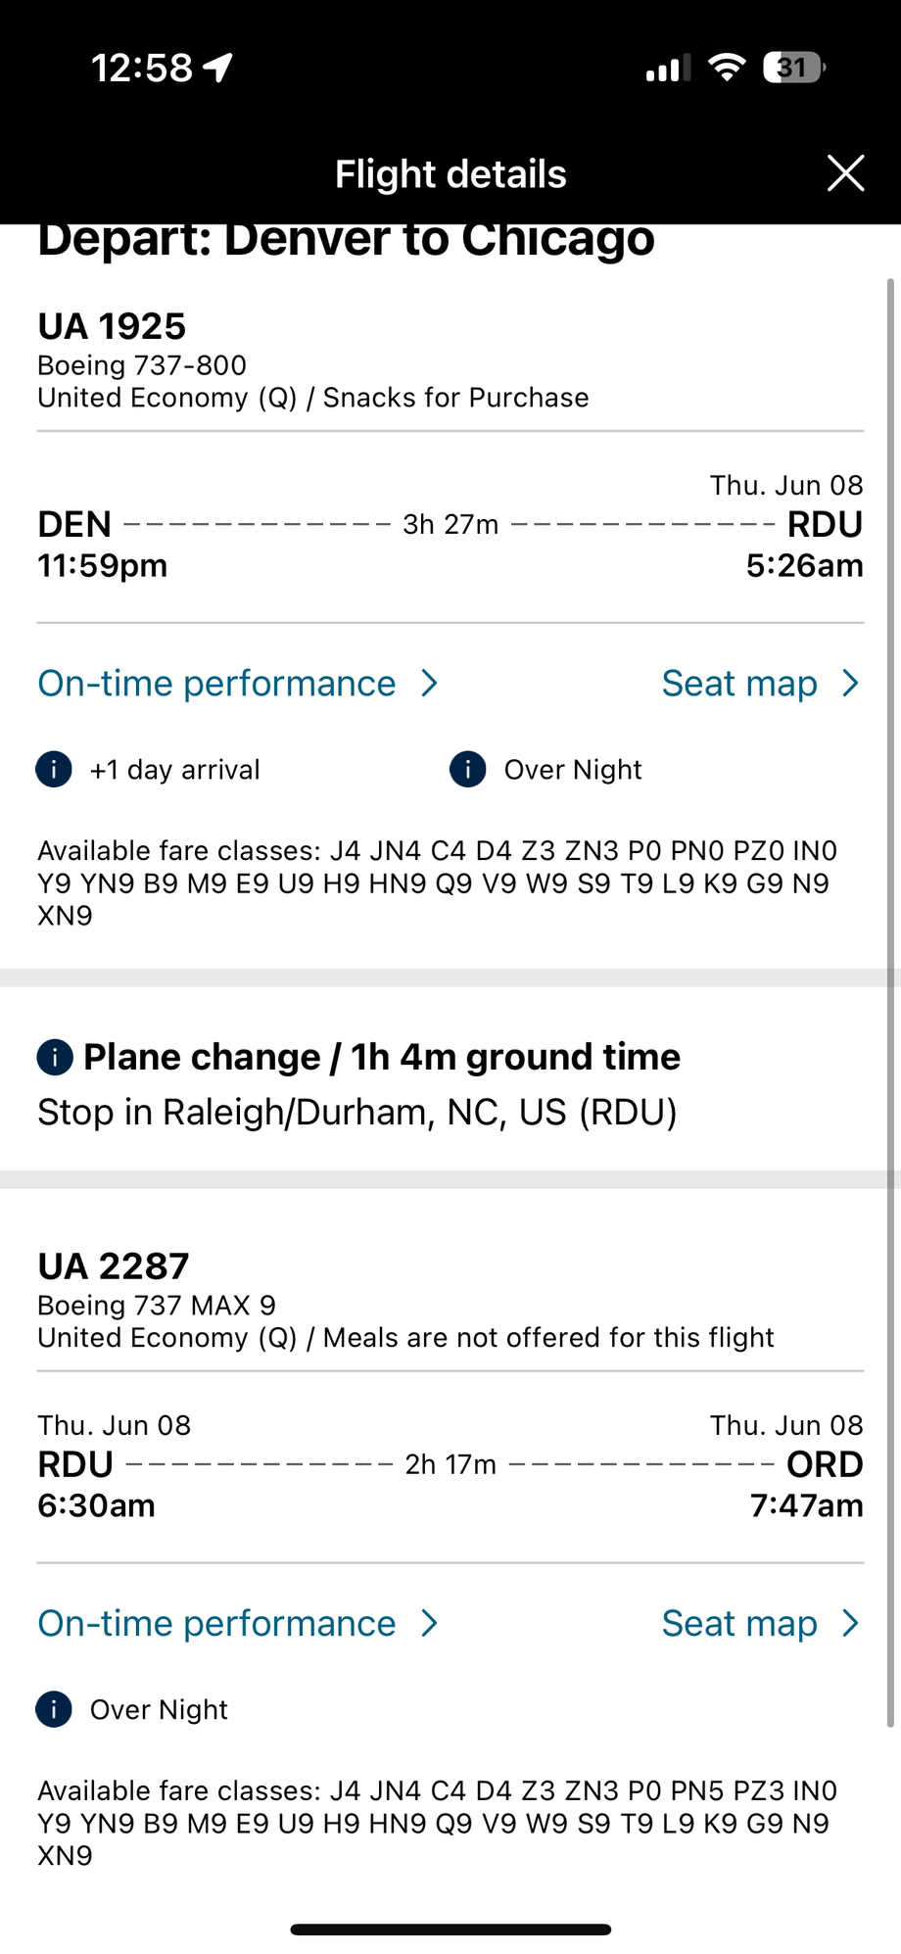This screenshot has height=1954, width=901.
Task: Tap the location arrow in status bar
Action: tap(217, 68)
